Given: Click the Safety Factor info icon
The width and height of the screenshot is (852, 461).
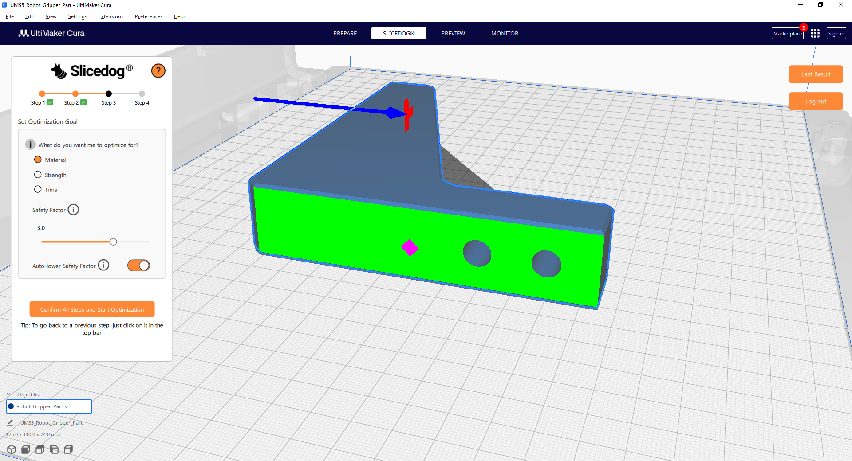Looking at the screenshot, I should [x=73, y=210].
